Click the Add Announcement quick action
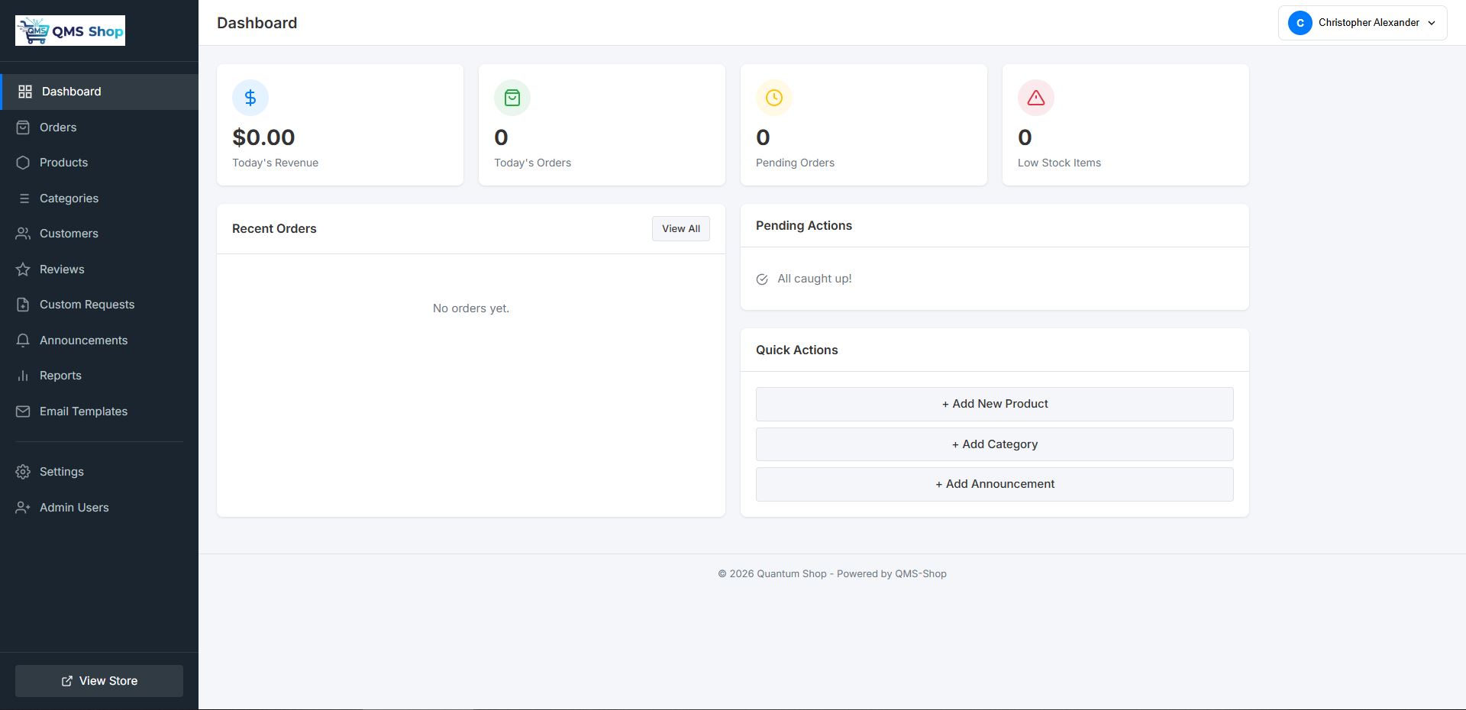This screenshot has width=1466, height=710. click(993, 483)
